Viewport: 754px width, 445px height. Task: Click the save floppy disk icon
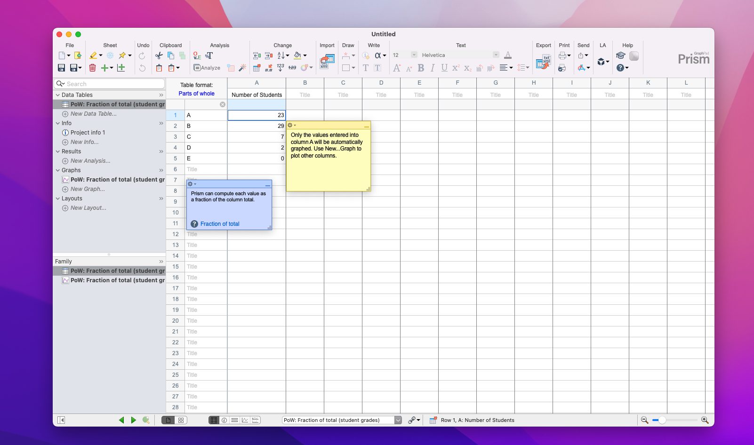(x=61, y=68)
